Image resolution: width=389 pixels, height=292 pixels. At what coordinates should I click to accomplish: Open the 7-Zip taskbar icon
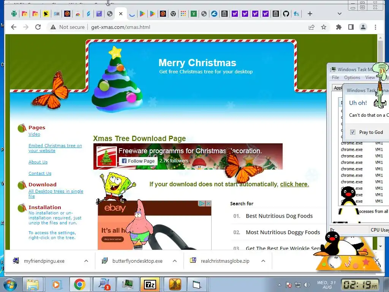pos(150,284)
